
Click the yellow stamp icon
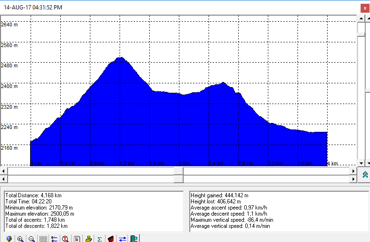(x=88, y=239)
